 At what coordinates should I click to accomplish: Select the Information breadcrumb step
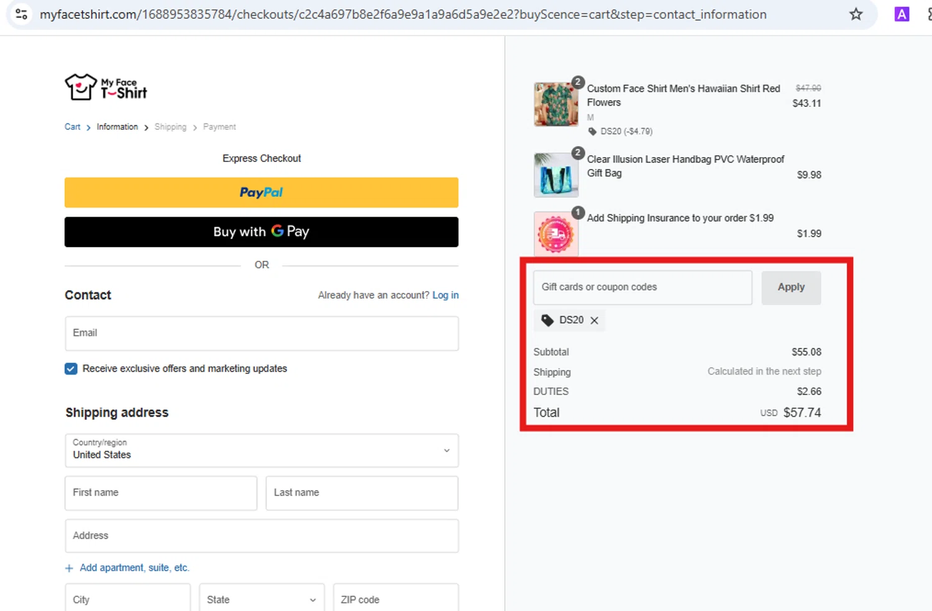117,127
